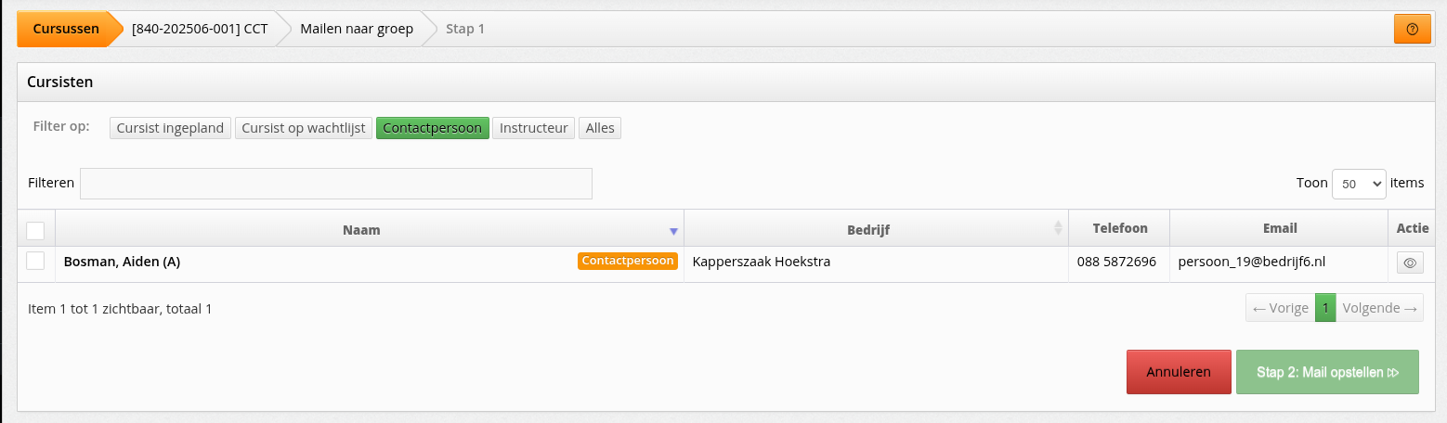Select the Mailen naar groep breadcrumb

pyautogui.click(x=357, y=29)
